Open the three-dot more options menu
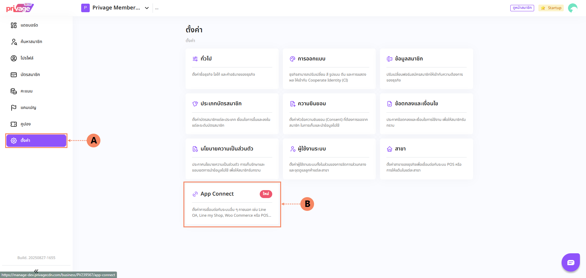Viewport: 586px width, 278px height. tap(157, 8)
